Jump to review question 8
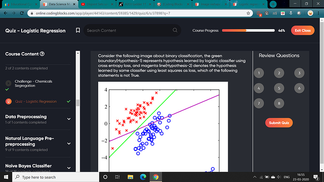 tap(279, 103)
